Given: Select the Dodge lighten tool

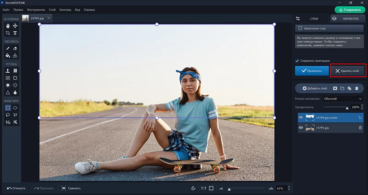Looking at the screenshot, I should pos(8,85).
